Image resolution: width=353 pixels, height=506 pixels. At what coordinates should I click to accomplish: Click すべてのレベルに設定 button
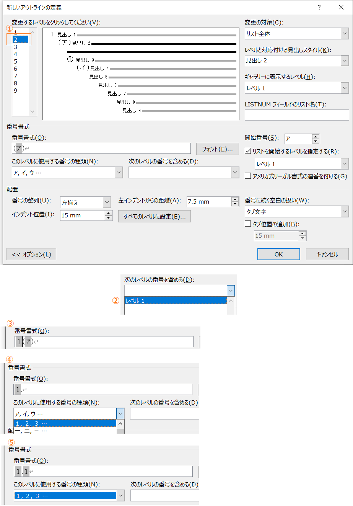pos(154,216)
